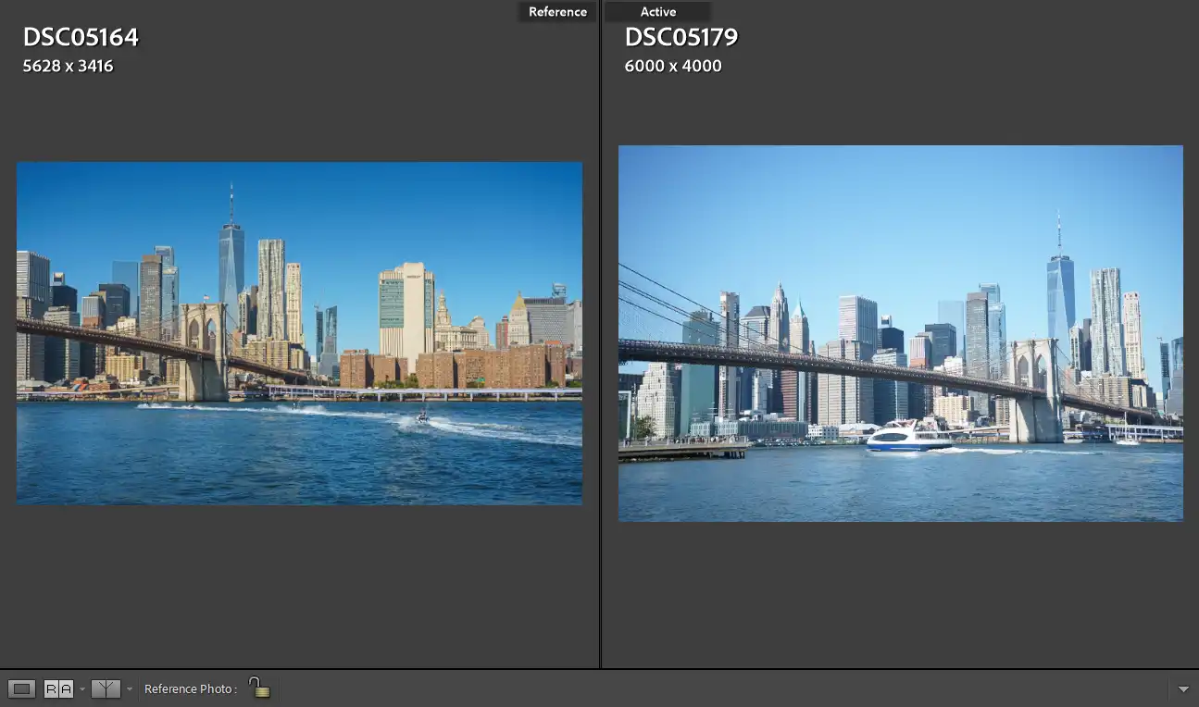
Task: Click the Reference pane label
Action: 557,12
